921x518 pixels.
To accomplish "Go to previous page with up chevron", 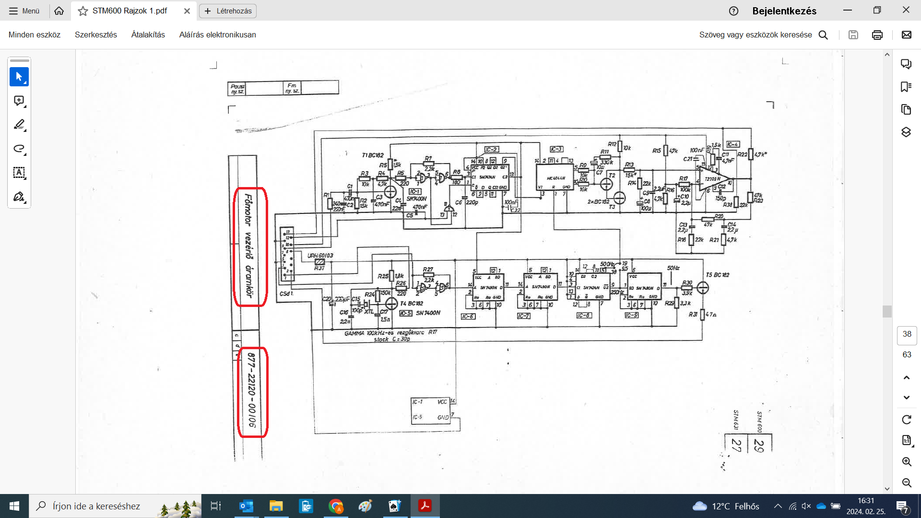I will click(x=907, y=377).
